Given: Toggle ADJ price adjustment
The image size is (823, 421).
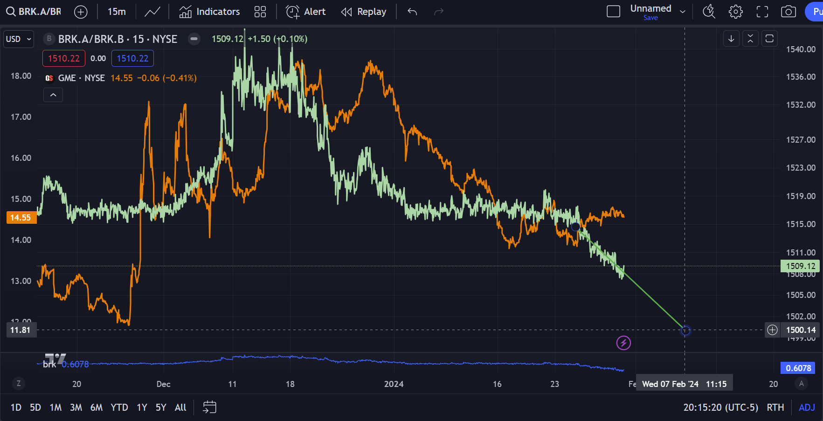Looking at the screenshot, I should (807, 407).
